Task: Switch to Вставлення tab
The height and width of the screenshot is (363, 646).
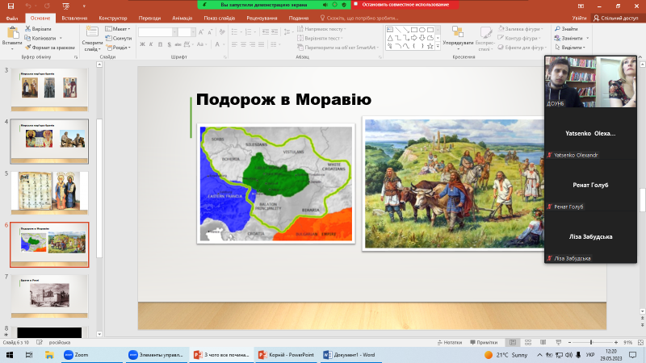Action: click(x=74, y=18)
